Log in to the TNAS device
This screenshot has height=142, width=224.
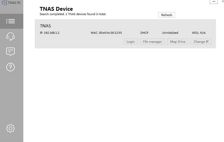click(x=131, y=41)
